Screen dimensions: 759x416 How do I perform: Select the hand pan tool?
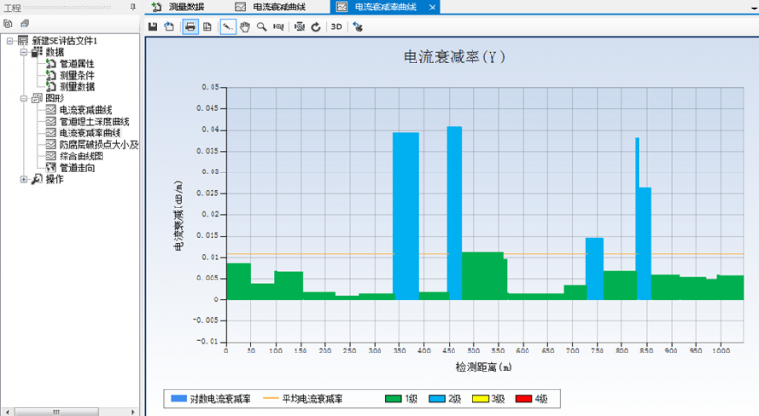245,27
